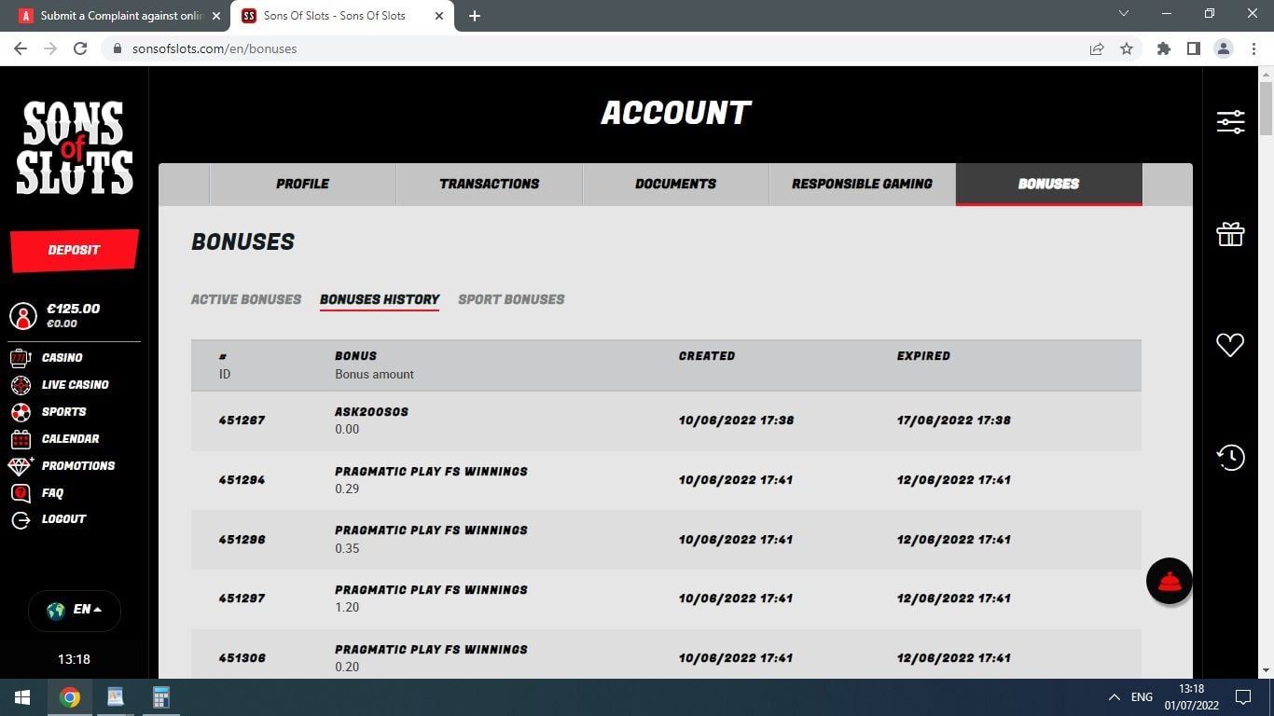1274x716 pixels.
Task: Open the settings sliders icon
Action: 1230,121
